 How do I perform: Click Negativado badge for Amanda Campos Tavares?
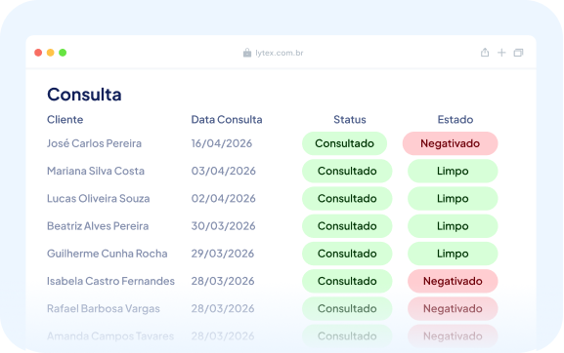click(x=453, y=336)
